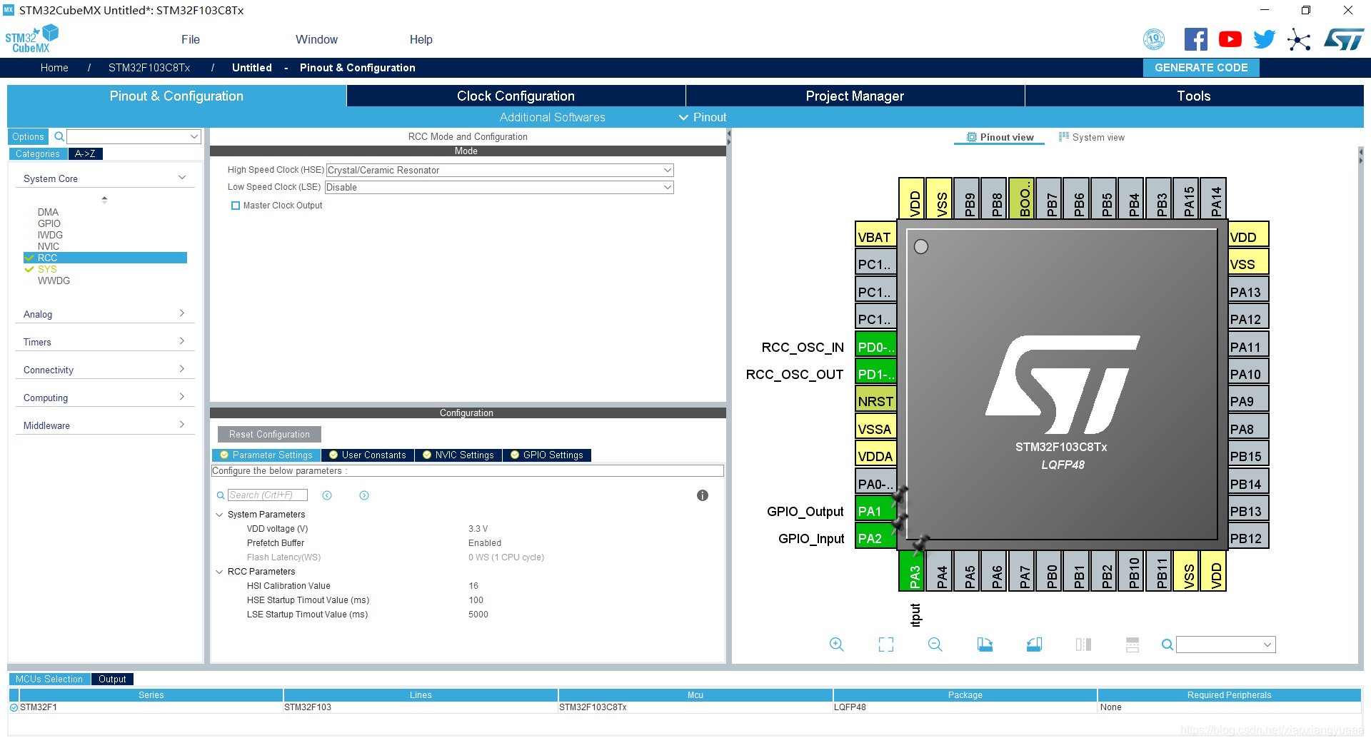Viewport: 1371px width, 743px height.
Task: Click the peripheral search magnifier icon
Action: (59, 136)
